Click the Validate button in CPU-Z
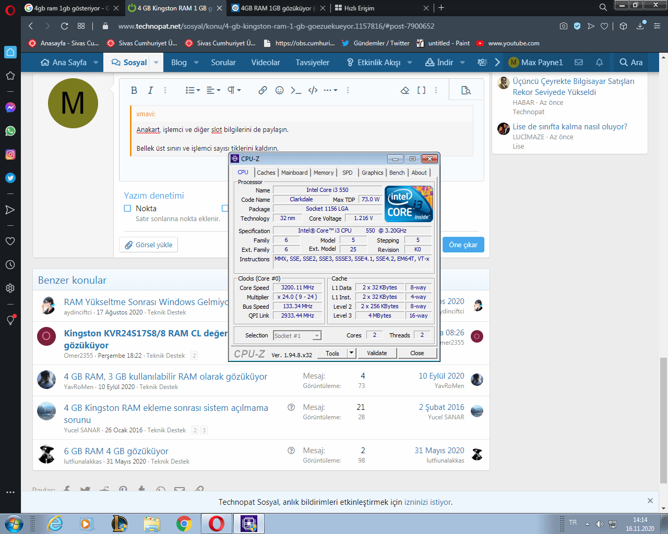The image size is (668, 534). coord(377,353)
